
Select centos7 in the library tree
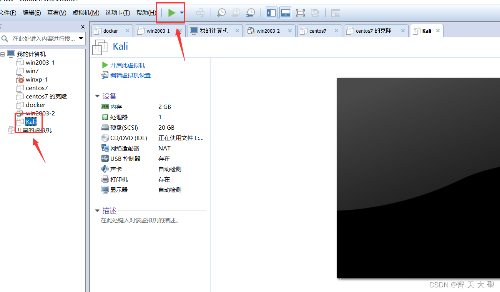tap(37, 88)
